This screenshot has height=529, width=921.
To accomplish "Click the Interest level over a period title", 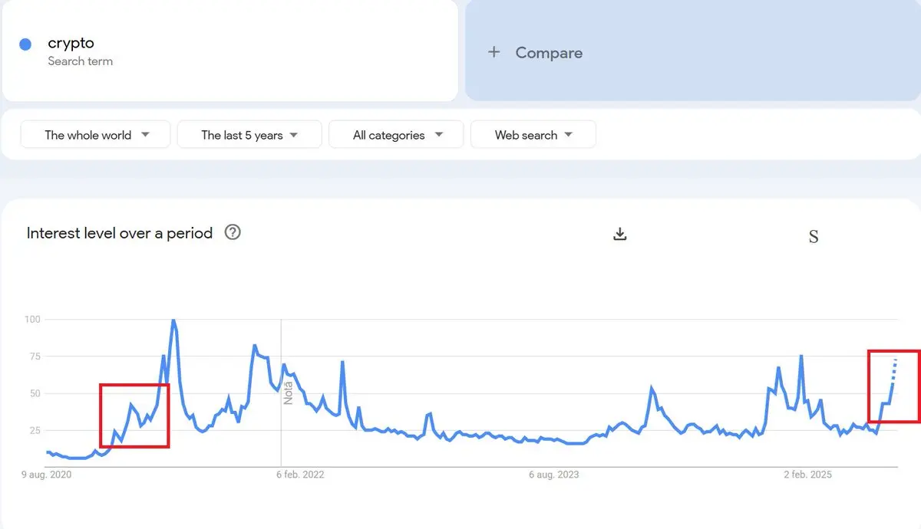I will pyautogui.click(x=120, y=233).
